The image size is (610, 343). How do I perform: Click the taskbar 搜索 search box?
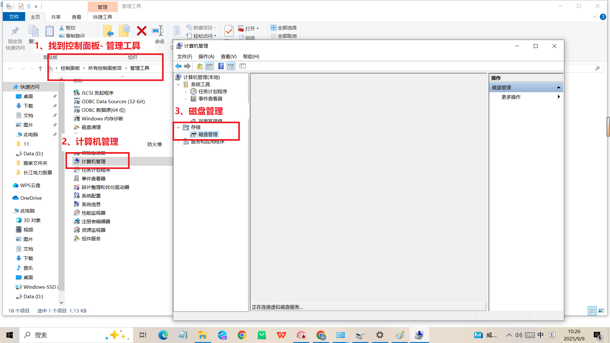coord(64,335)
